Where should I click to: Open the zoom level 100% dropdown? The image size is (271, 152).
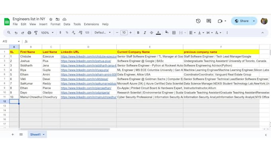[47, 33]
